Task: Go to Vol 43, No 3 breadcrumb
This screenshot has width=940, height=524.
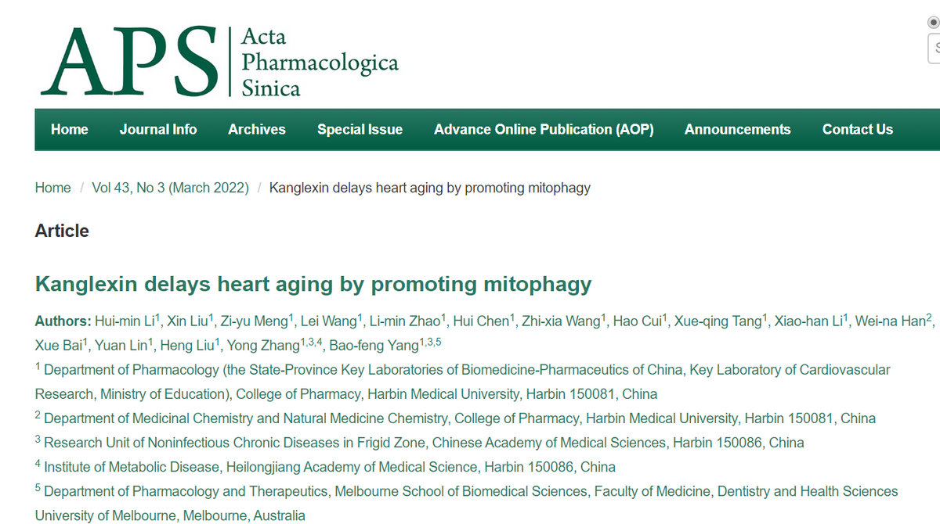Action: [170, 188]
